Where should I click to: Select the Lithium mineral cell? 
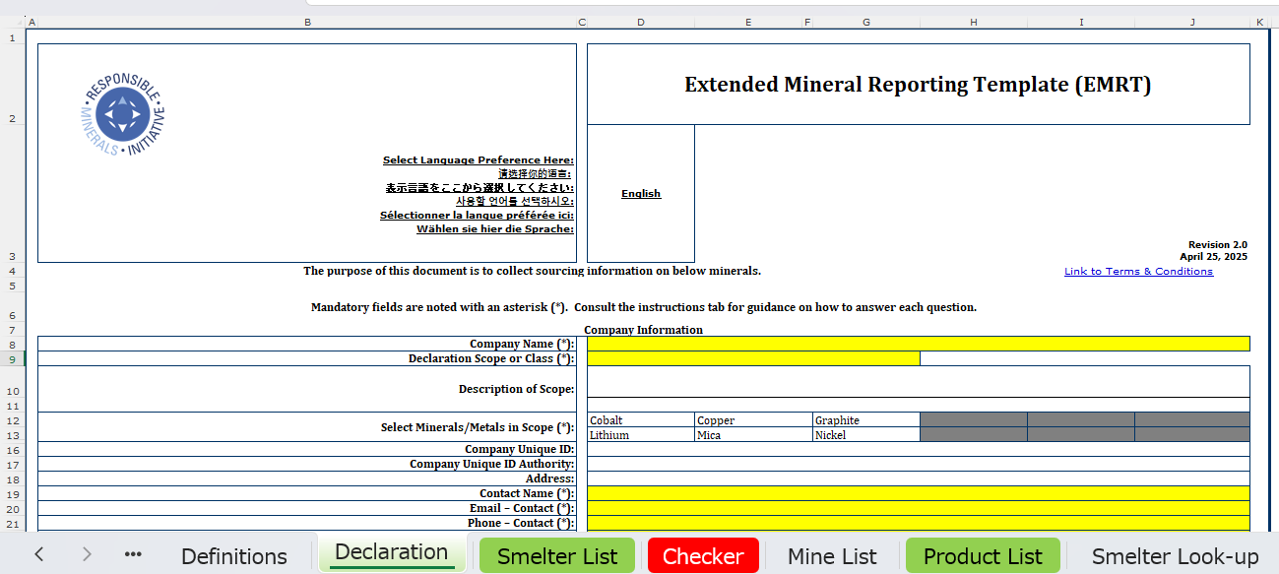[641, 434]
